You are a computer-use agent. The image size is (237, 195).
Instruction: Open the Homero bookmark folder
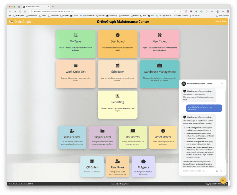pos(135,16)
